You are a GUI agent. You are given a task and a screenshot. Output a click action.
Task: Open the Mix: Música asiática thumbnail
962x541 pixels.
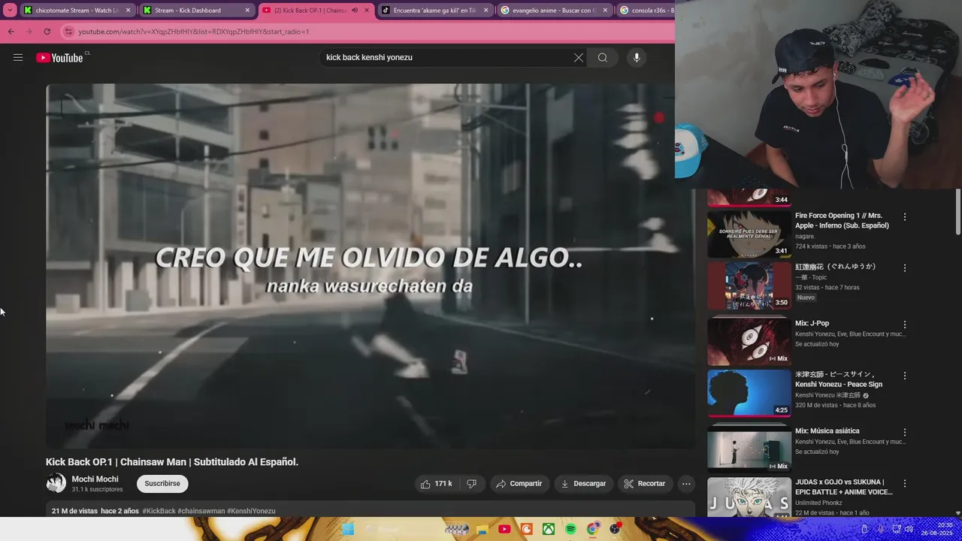coord(749,449)
